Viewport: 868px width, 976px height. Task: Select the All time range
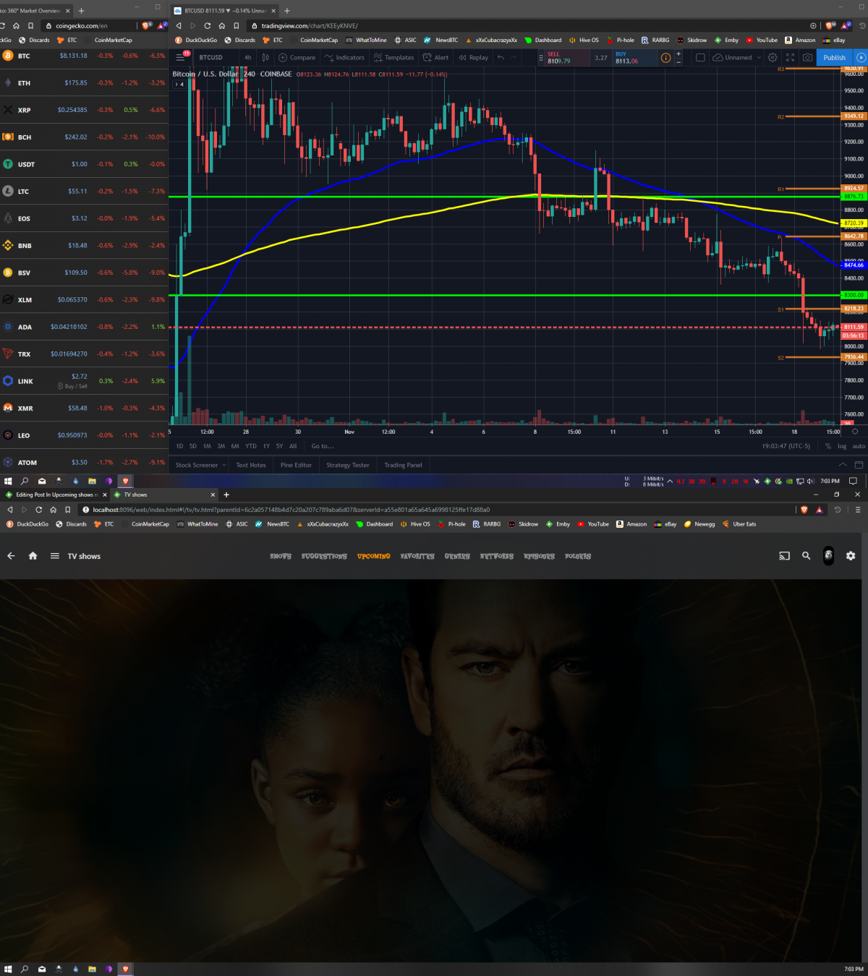pyautogui.click(x=293, y=446)
